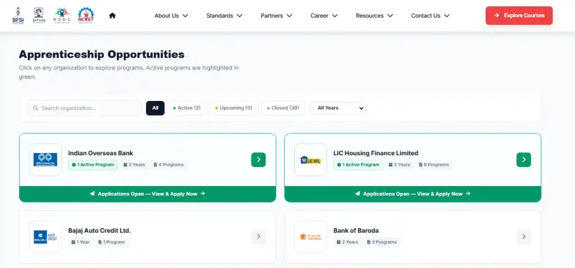
Task: Click LIC Housing Finance Applications Open banner
Action: click(x=413, y=194)
